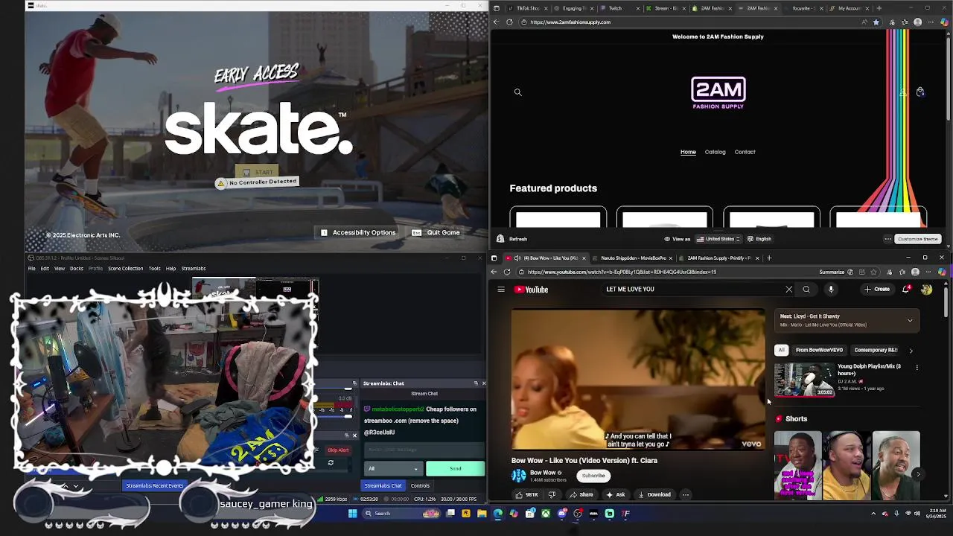Like the Bow Wow video
Viewport: 953px width, 536px height.
click(526, 495)
